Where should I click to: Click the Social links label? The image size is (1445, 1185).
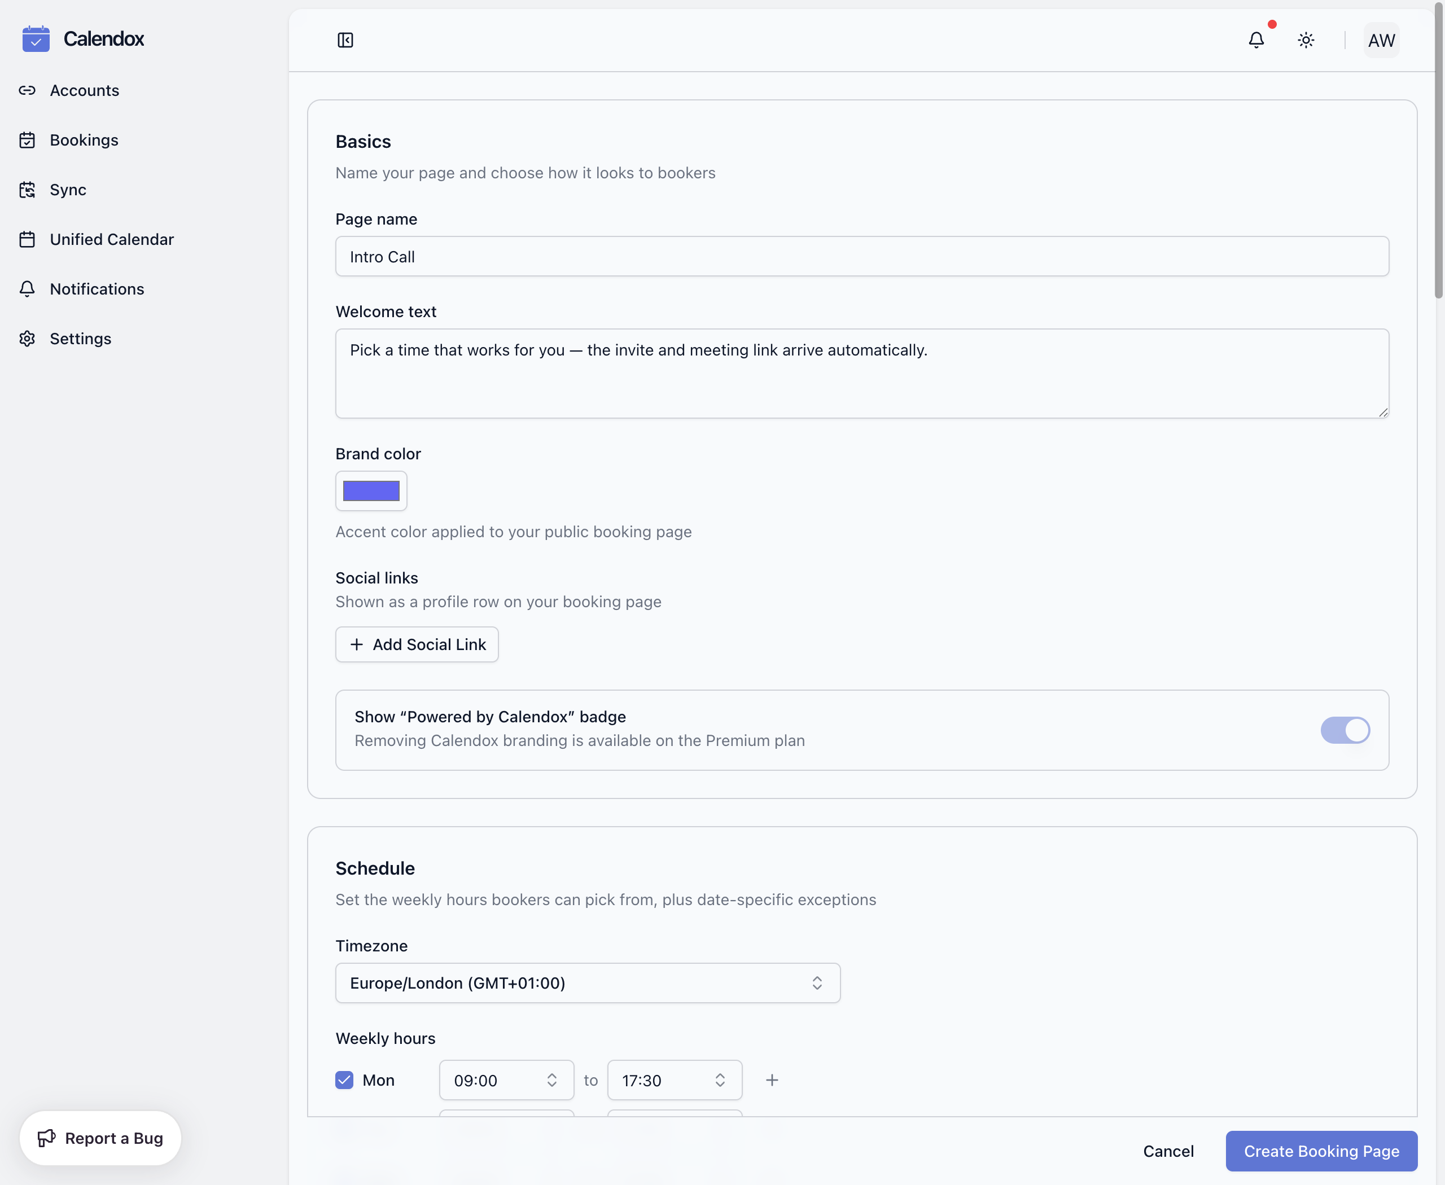point(377,578)
